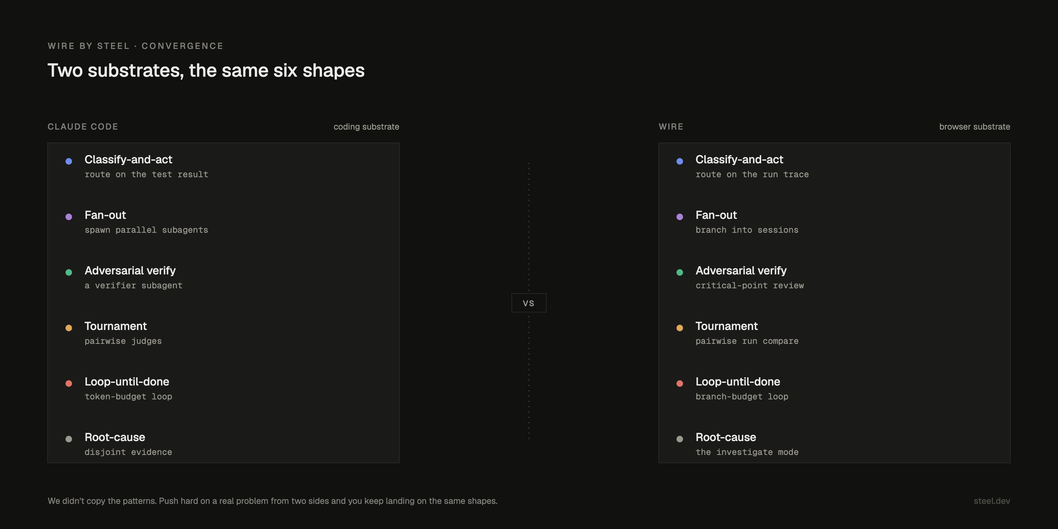Screen dimensions: 1058x529
Task: Click "spawn parallel subagents"
Action: [146, 230]
